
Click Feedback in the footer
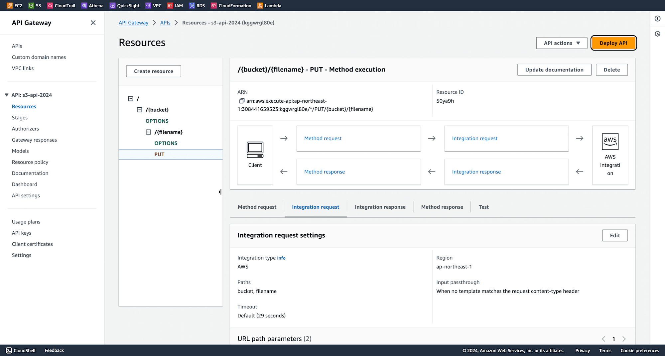[54, 350]
